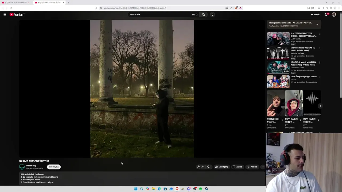
Task: Start voice search with microphone
Action: 212,14
